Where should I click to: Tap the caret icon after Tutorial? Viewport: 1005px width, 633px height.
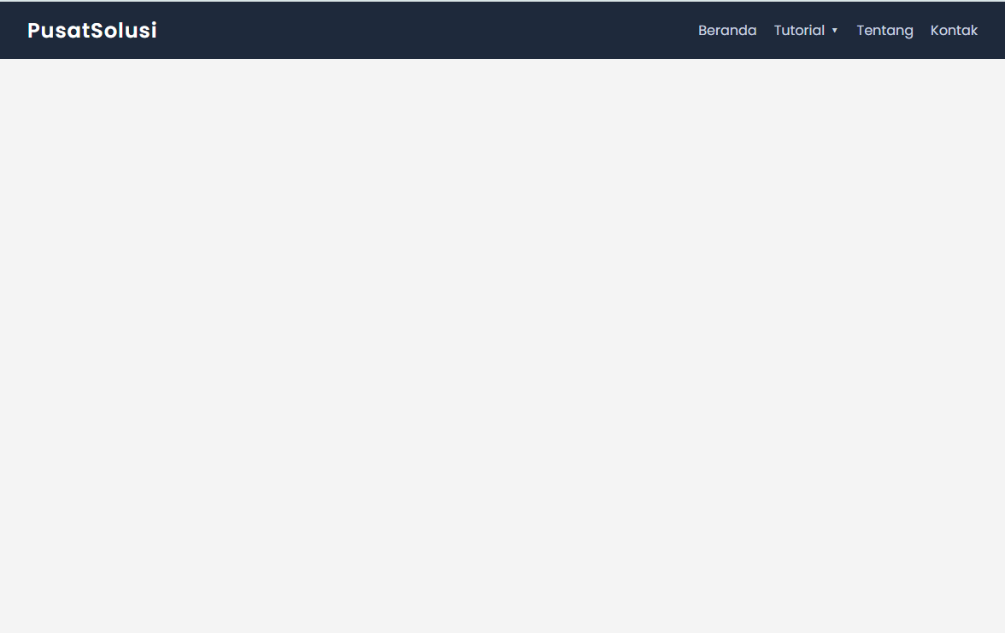pos(835,31)
